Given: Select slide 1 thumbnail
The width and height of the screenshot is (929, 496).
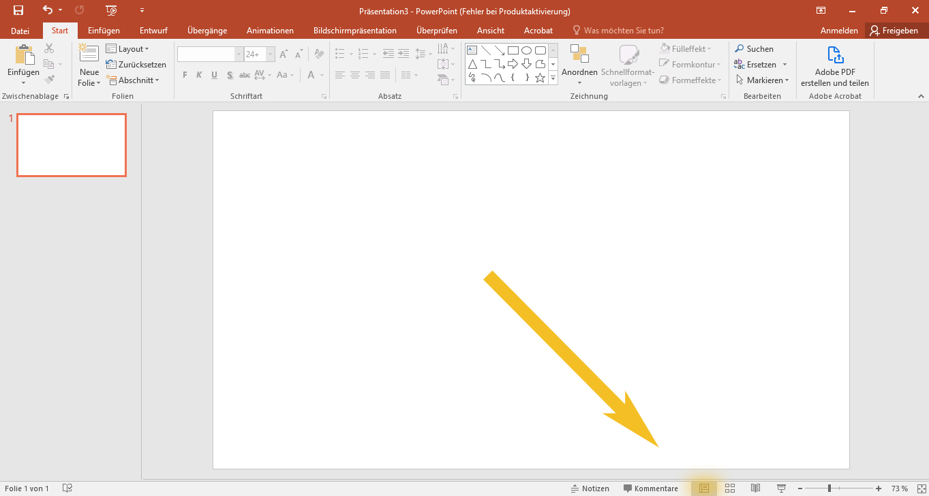Looking at the screenshot, I should 72,145.
